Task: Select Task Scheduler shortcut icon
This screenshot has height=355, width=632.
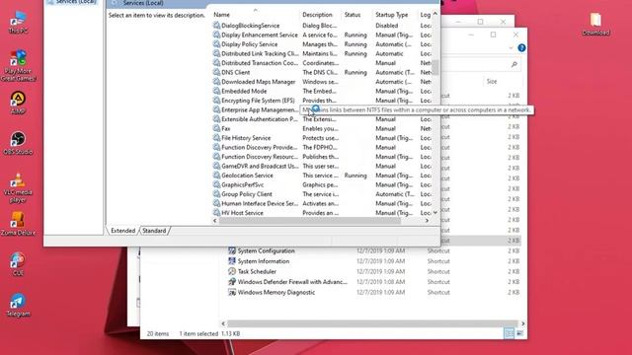Action: (232, 272)
